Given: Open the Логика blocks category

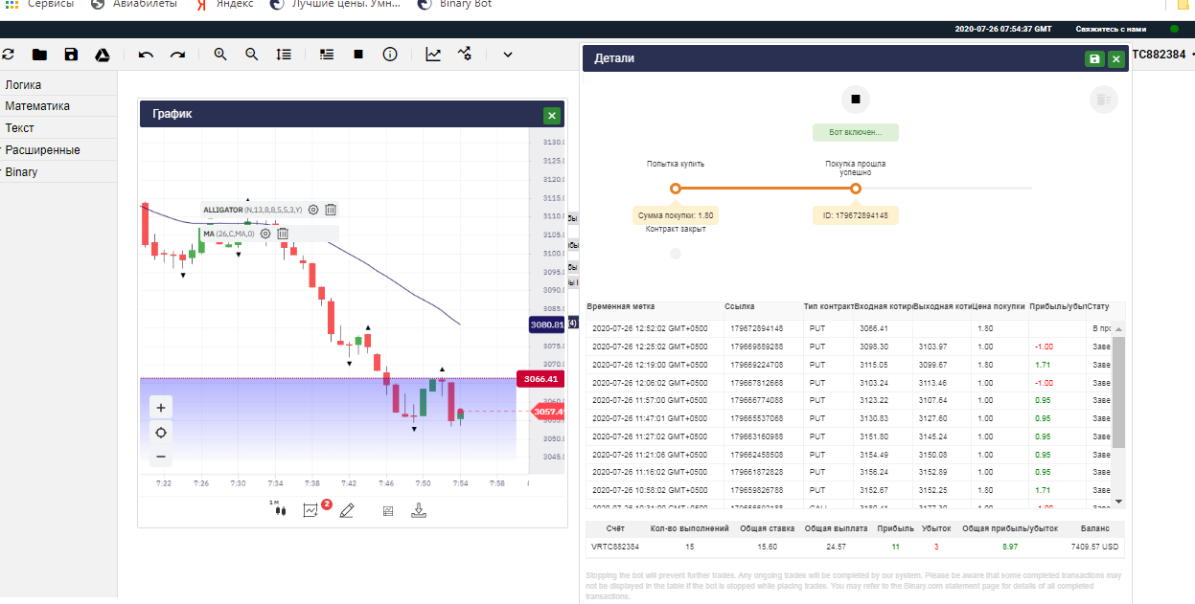Looking at the screenshot, I should pyautogui.click(x=23, y=84).
